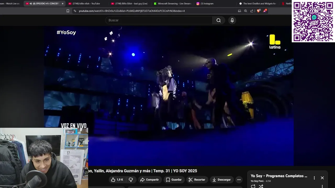Click into the Buscar search field
This screenshot has width=335, height=188.
pyautogui.click(x=159, y=20)
